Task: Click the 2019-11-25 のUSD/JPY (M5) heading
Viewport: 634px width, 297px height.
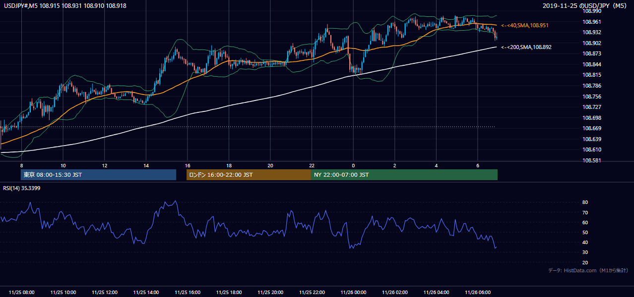Action: click(586, 5)
